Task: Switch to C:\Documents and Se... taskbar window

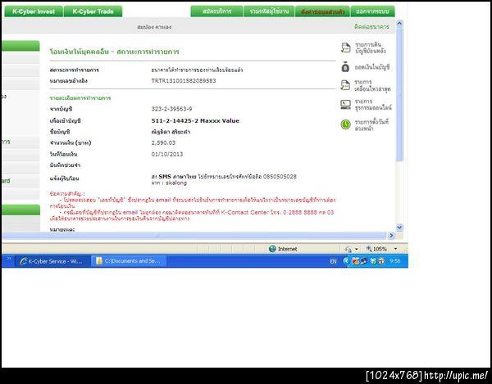Action: pyautogui.click(x=129, y=261)
